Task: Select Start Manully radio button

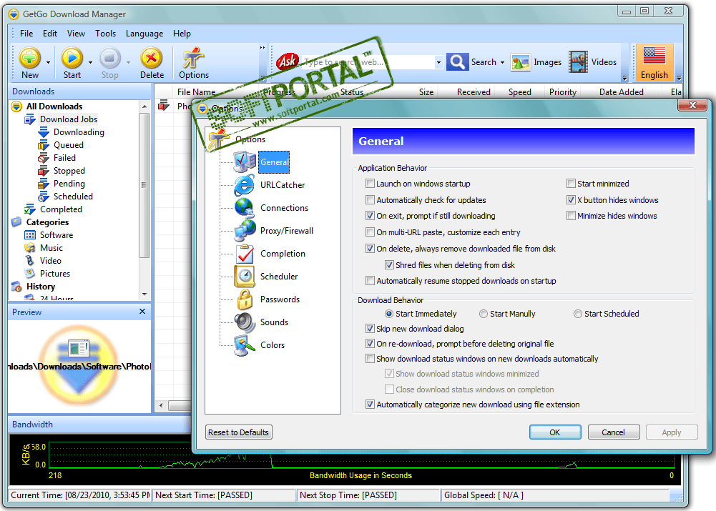Action: point(483,314)
